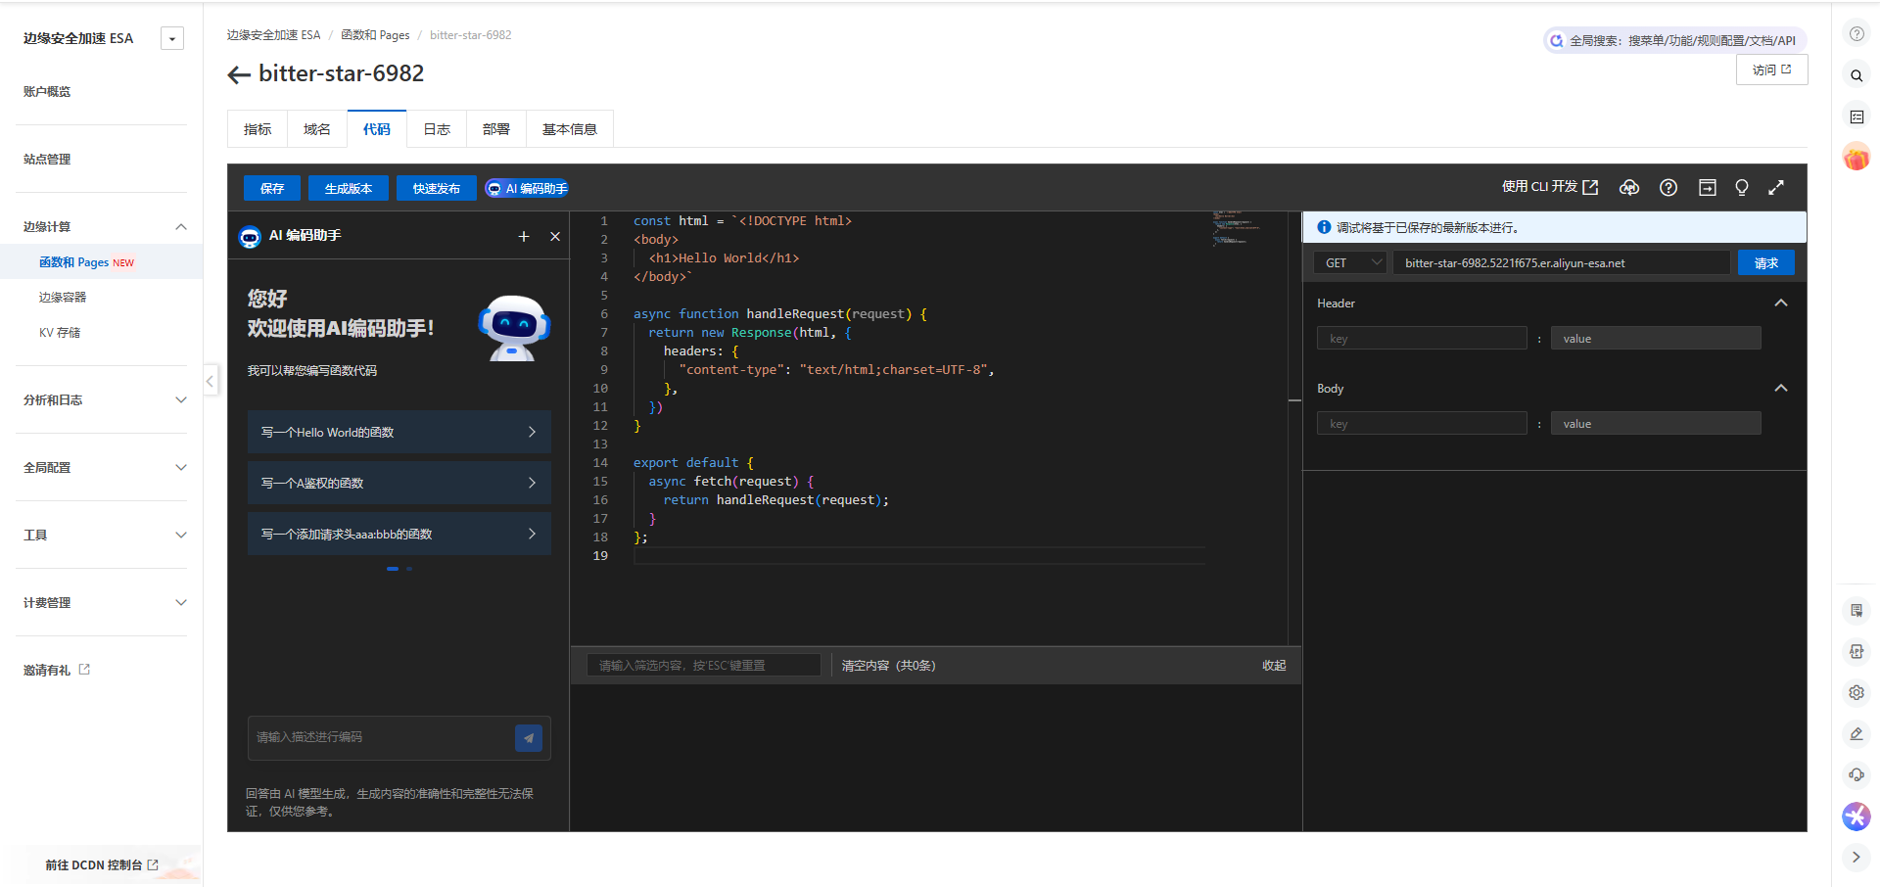Toggle the AI 编码助手 button
Viewport: 1880px width, 887px height.
[527, 189]
